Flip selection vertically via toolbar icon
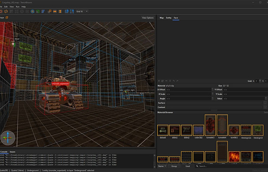 pyautogui.click(x=60, y=11)
